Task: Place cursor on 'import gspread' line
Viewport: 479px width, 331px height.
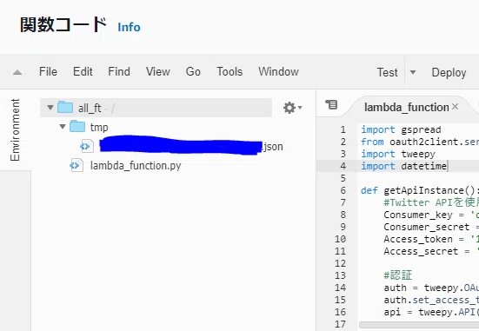Action: [x=401, y=129]
